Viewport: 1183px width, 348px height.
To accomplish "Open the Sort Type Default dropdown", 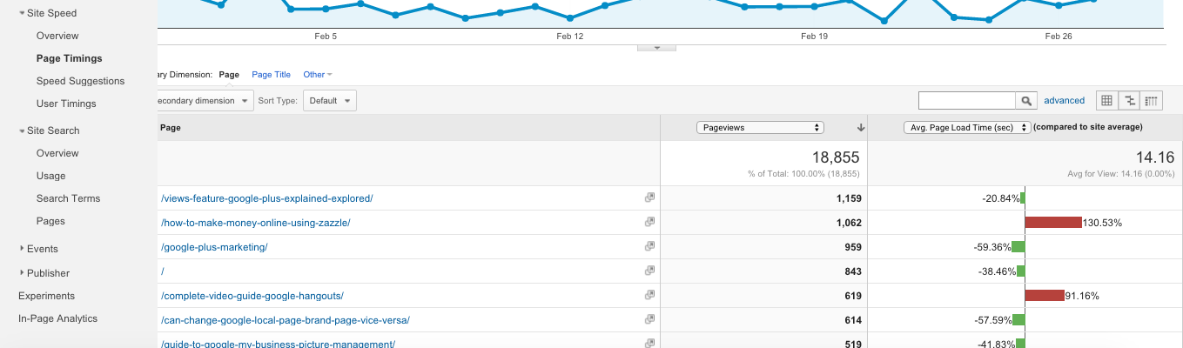I will (330, 101).
